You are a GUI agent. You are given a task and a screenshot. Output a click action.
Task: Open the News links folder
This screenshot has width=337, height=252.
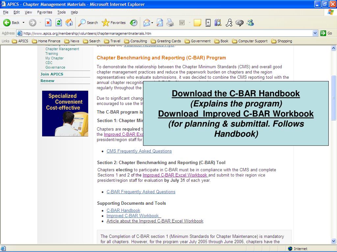click(x=72, y=41)
